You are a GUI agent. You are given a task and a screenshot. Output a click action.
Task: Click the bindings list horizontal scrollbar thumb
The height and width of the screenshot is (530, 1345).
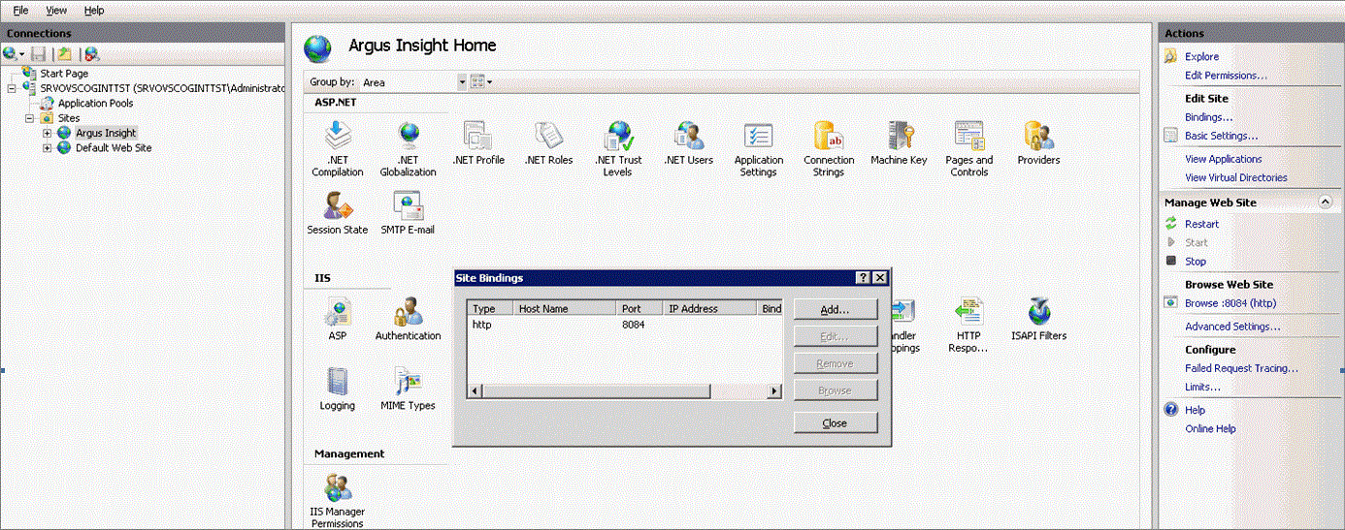tap(596, 391)
